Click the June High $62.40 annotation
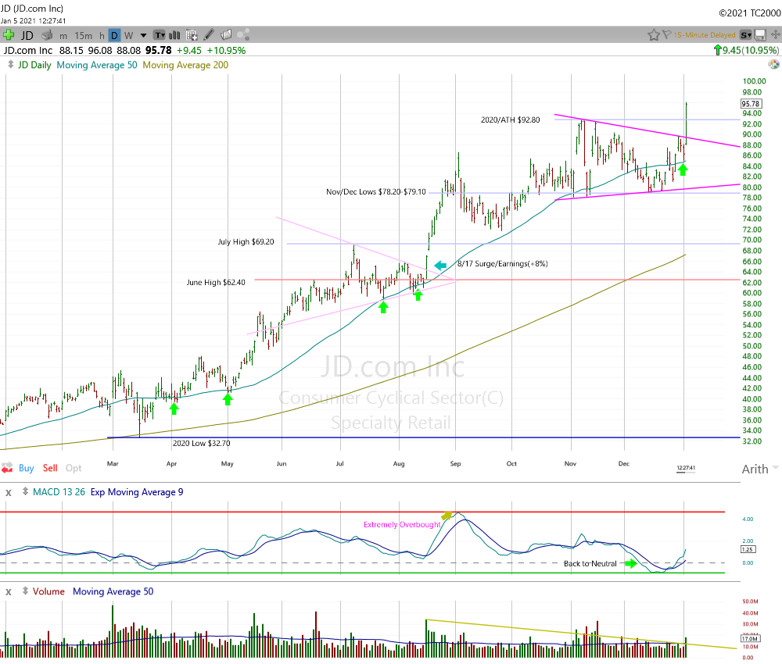This screenshot has height=664, width=782. pos(216,283)
